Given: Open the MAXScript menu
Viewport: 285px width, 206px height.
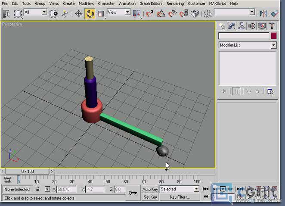Looking at the screenshot, I should click(x=217, y=3).
